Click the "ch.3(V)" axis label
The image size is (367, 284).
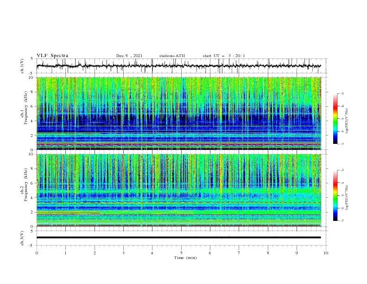22,238
